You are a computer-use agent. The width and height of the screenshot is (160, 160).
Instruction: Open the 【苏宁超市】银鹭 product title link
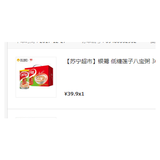(111, 61)
